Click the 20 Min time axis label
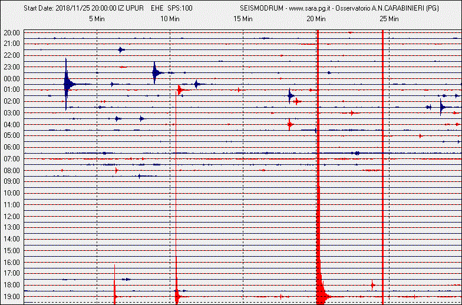Screen dimensions: 462x305 316,19
